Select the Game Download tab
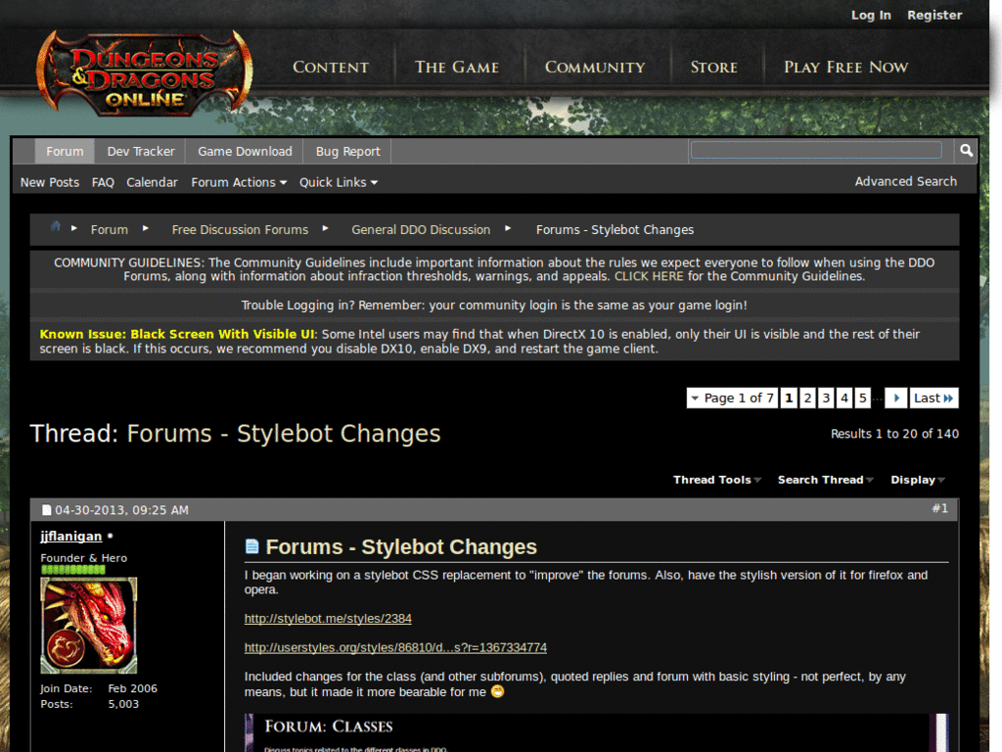Viewport: 1002px width, 752px height. [245, 151]
